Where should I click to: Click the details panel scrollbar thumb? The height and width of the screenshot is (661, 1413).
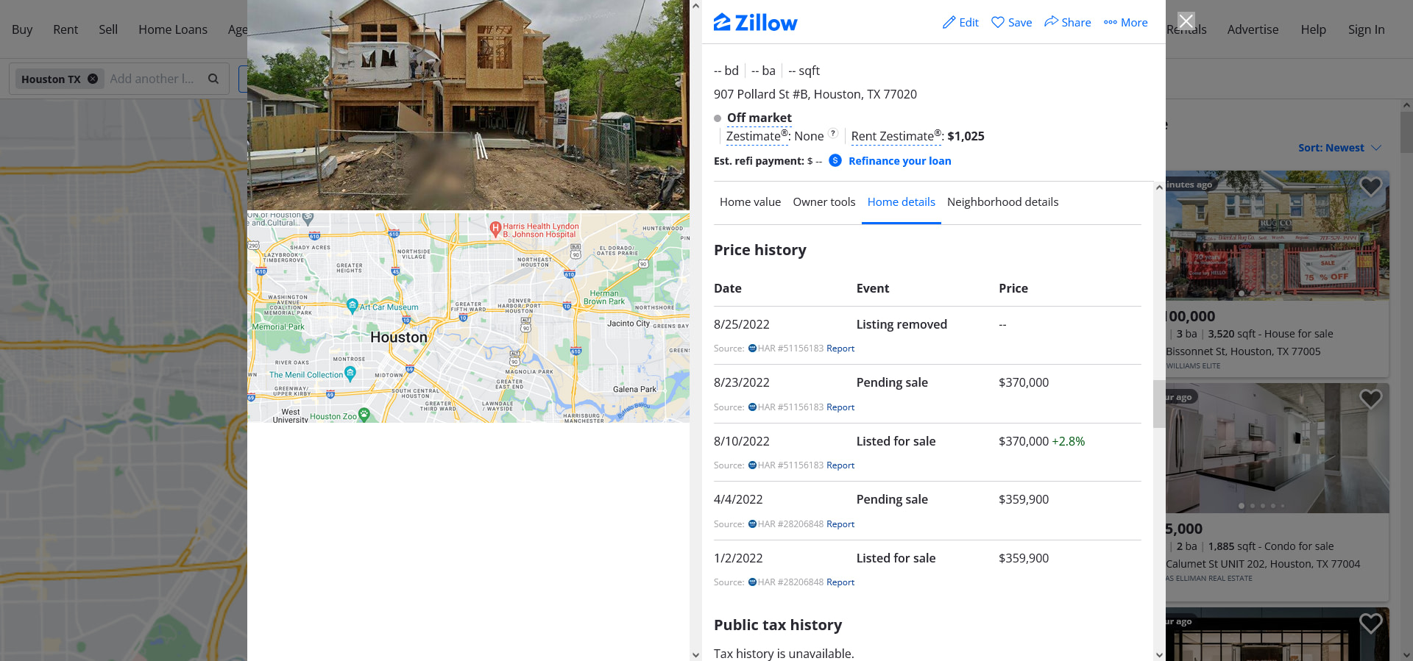point(1159,404)
